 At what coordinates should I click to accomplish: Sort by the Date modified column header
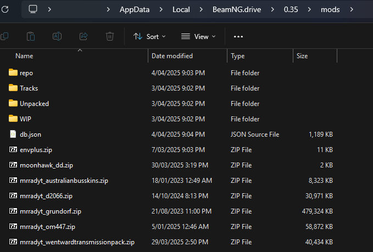[x=172, y=56]
